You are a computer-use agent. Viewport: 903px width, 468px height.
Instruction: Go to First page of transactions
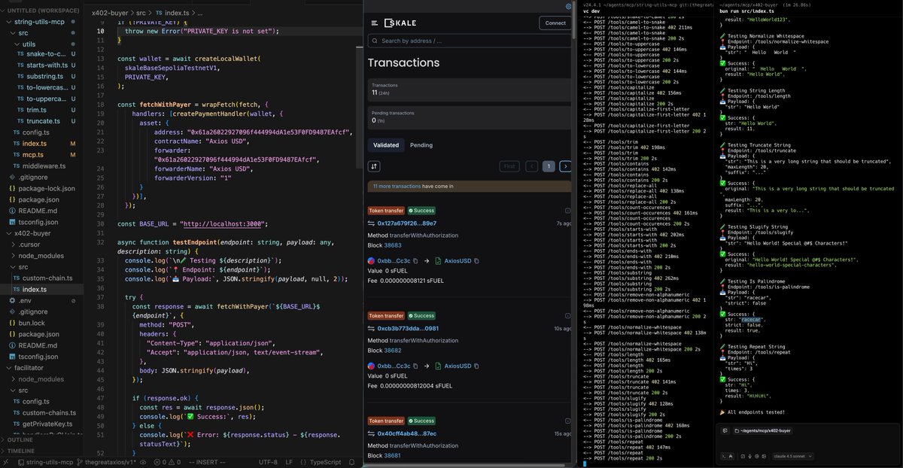(509, 166)
